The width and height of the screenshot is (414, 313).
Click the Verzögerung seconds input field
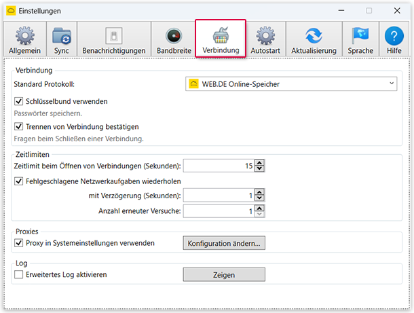pyautogui.click(x=219, y=196)
